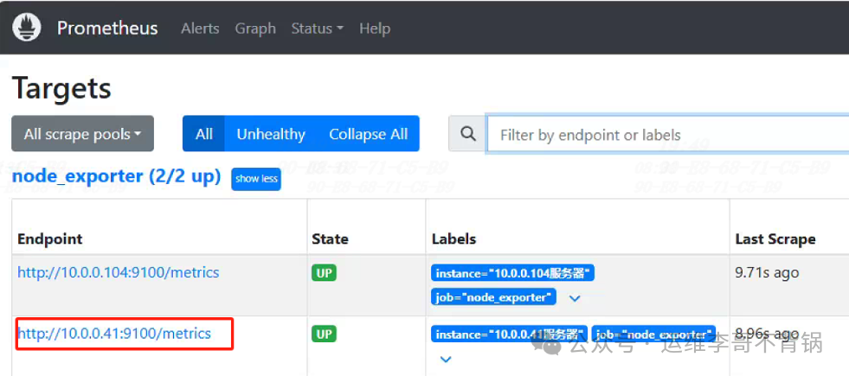Select the All targets filter button
The height and width of the screenshot is (376, 849).
(203, 134)
